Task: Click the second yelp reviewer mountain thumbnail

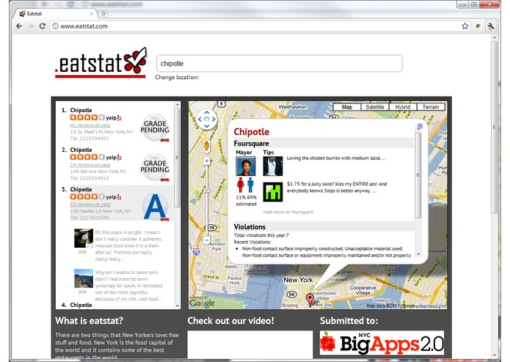Action: click(84, 278)
